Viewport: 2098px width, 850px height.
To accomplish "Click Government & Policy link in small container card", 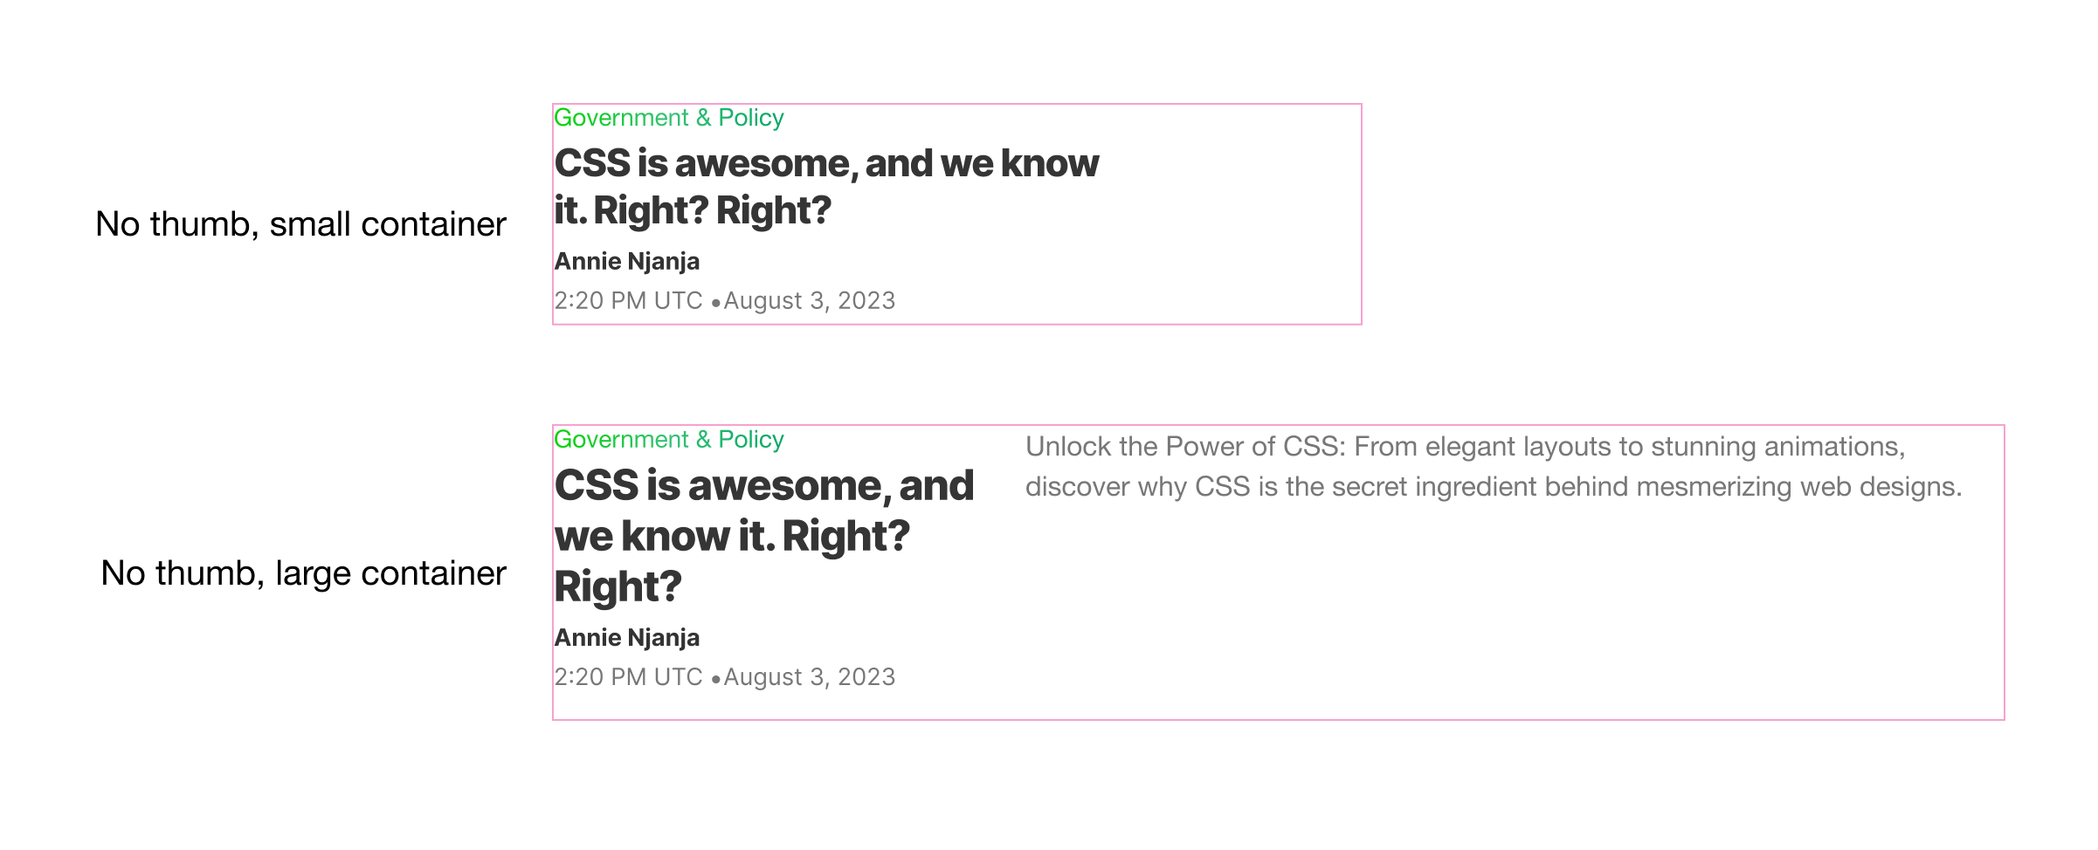I will tap(668, 118).
